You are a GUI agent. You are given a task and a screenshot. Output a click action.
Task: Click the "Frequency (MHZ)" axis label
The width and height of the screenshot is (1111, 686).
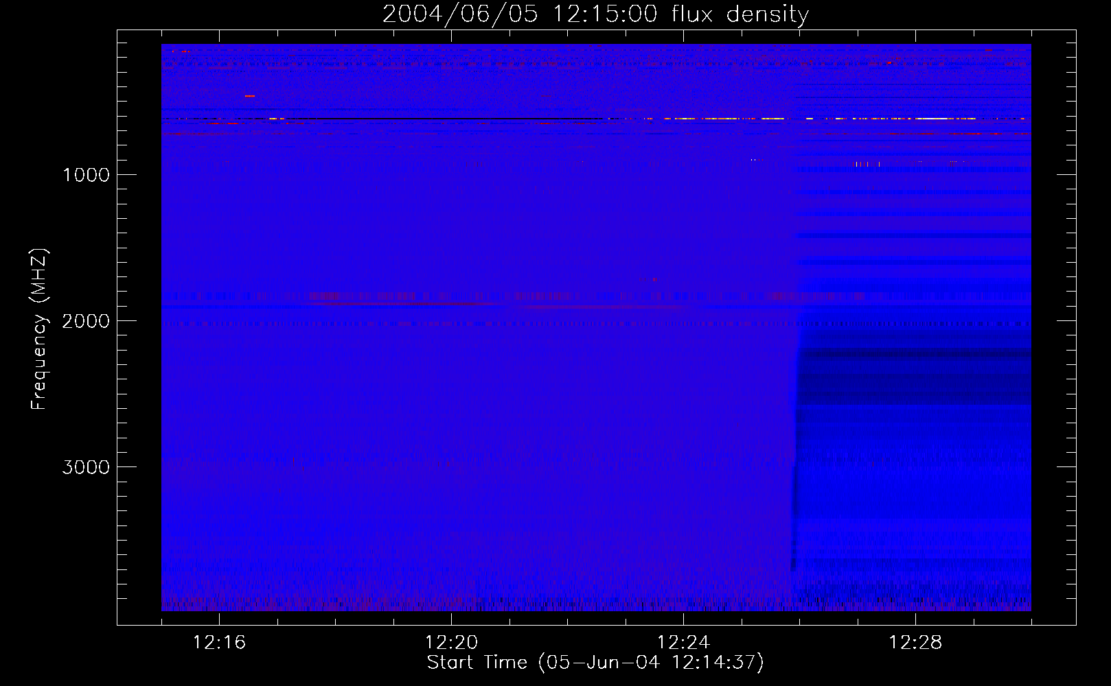coord(39,329)
